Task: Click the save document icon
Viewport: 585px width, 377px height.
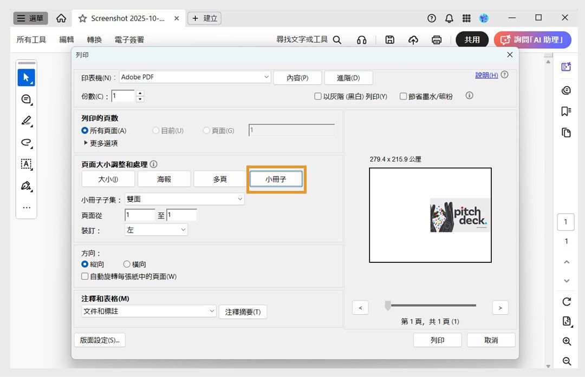Action: tap(389, 39)
